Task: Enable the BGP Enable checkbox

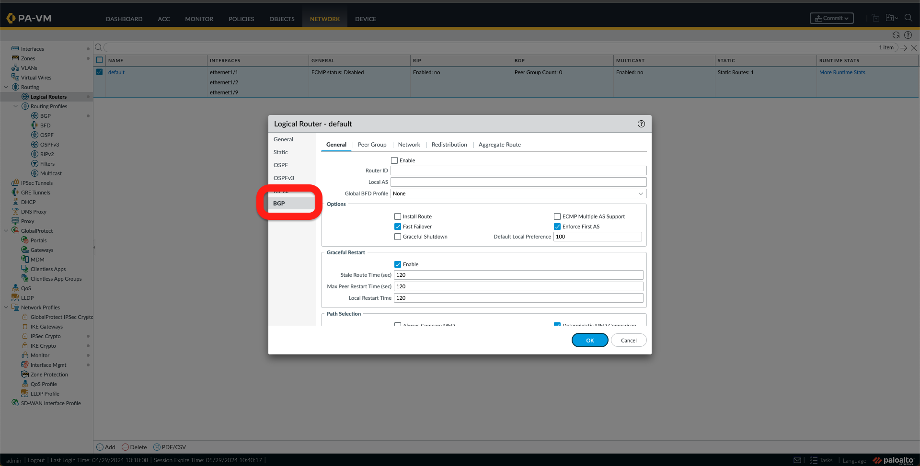Action: tap(394, 160)
